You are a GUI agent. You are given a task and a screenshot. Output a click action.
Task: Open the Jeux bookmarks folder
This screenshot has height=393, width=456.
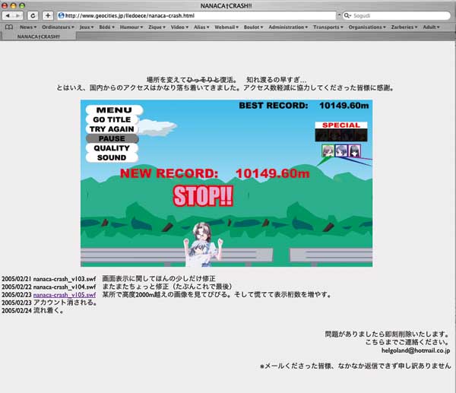coord(87,27)
